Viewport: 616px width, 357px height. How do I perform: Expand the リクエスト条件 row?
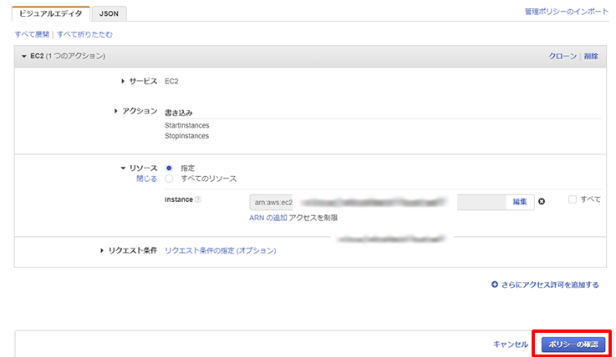[102, 250]
